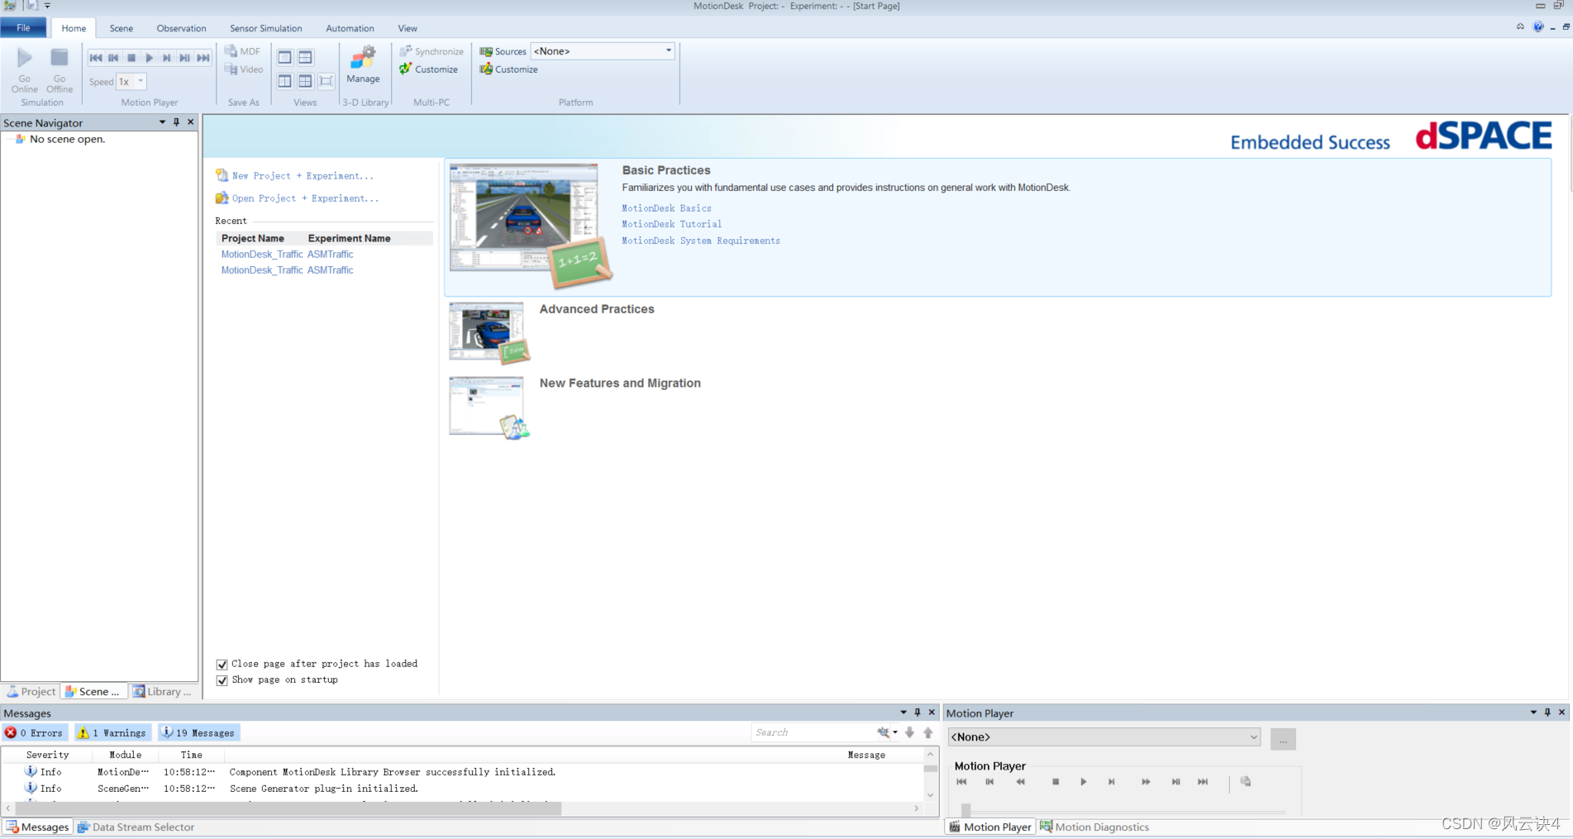The height and width of the screenshot is (839, 1573).
Task: Toggle the full screen view icon
Action: [326, 81]
